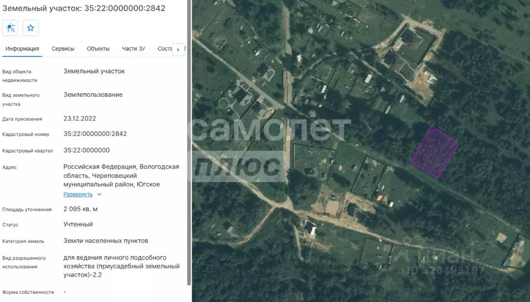Expand the address using the Развернуть link
Viewport: 530px width, 302px height.
pyautogui.click(x=78, y=195)
